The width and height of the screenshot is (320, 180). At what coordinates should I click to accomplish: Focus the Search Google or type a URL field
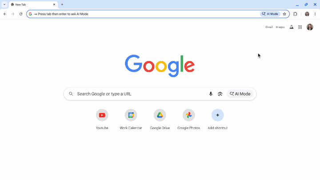[141, 94]
